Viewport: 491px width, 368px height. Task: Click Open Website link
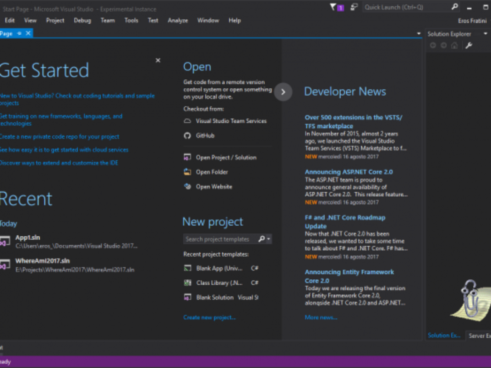pos(214,186)
